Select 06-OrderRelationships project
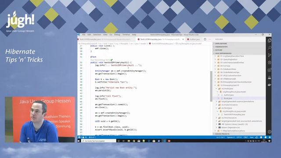This screenshot has width=281, height=158. 230,72
